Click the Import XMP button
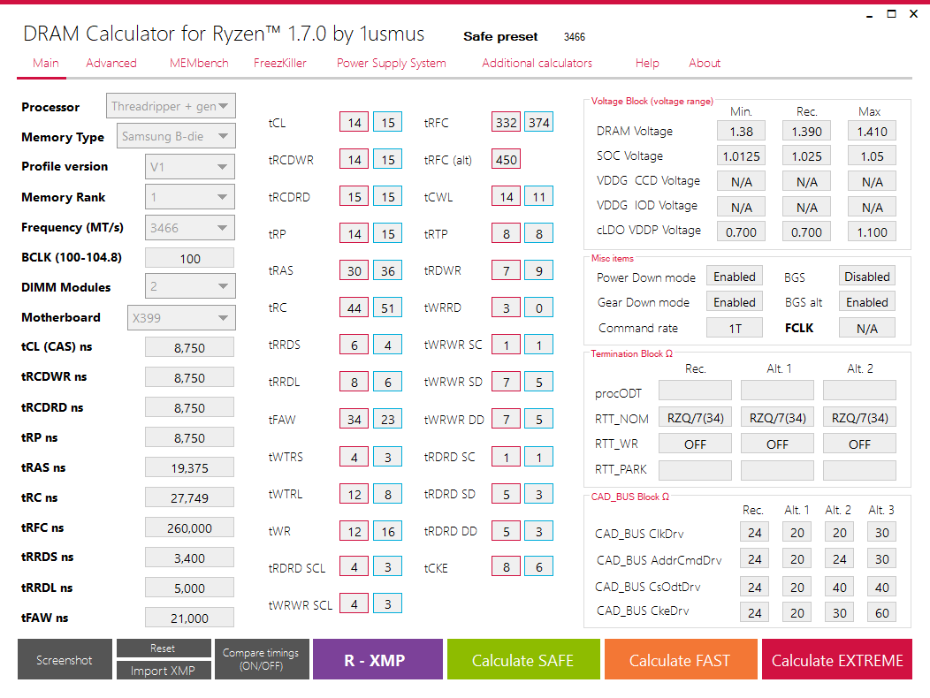This screenshot has height=698, width=930. tap(164, 670)
